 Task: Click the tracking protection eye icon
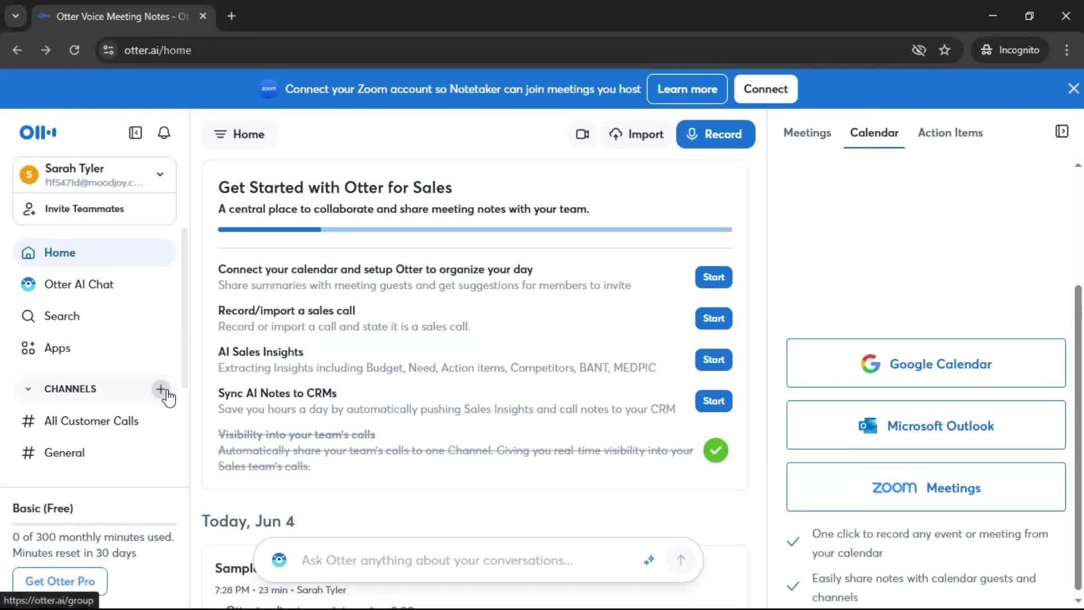click(919, 50)
